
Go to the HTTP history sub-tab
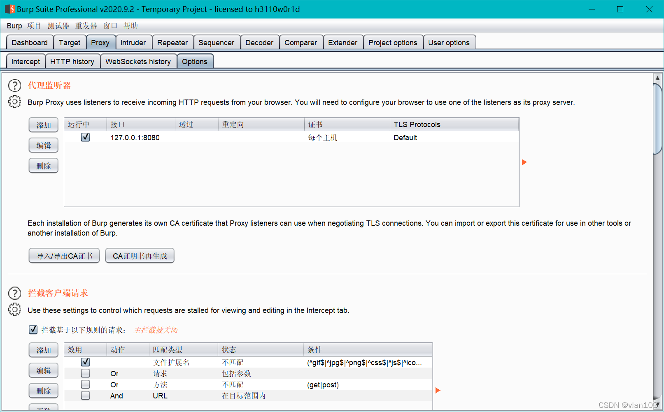(72, 62)
